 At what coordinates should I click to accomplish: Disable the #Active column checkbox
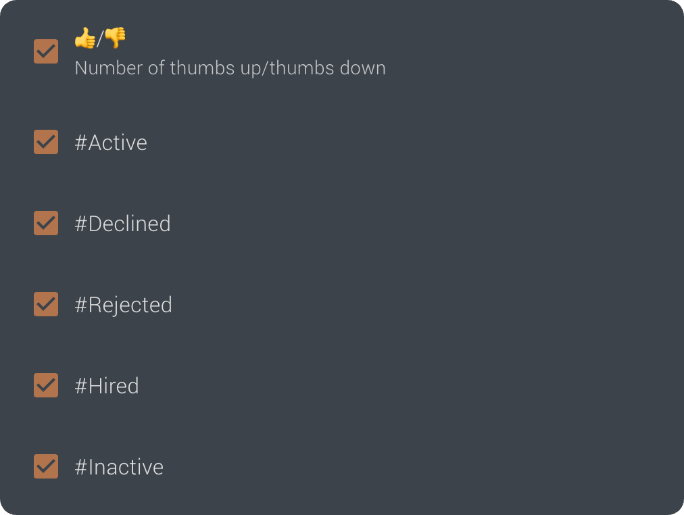[x=46, y=142]
